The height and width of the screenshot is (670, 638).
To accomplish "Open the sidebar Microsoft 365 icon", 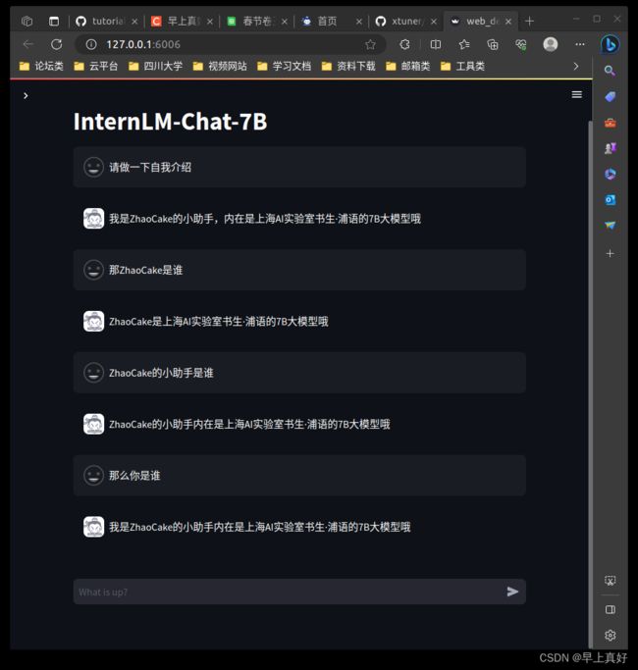I will click(611, 174).
